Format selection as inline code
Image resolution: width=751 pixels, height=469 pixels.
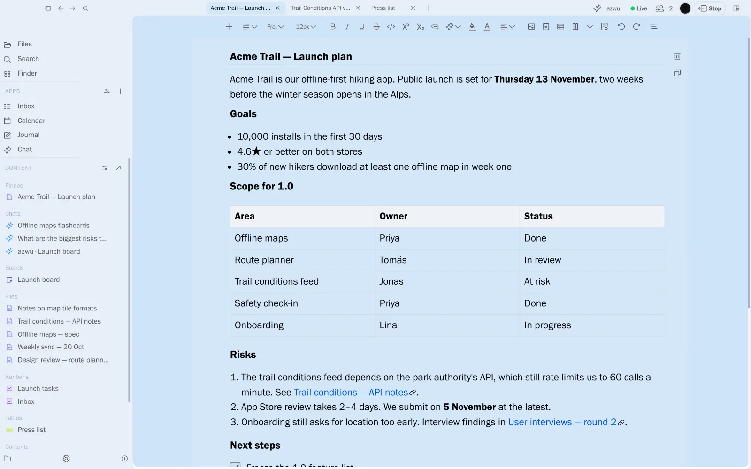(x=391, y=27)
